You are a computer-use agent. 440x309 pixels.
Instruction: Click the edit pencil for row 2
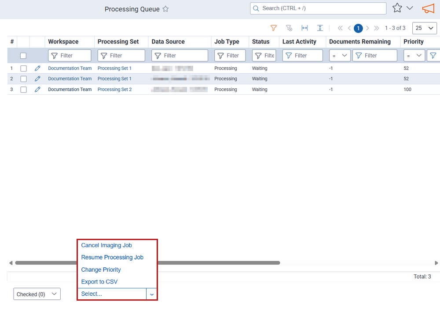tap(37, 79)
